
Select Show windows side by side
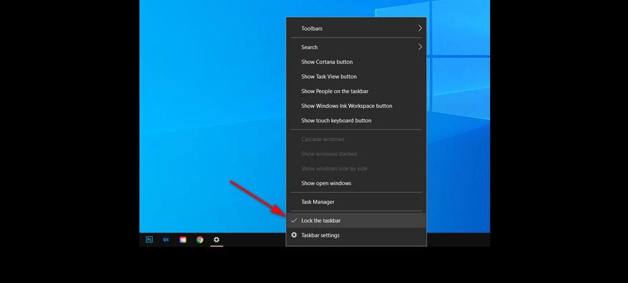tap(356, 168)
